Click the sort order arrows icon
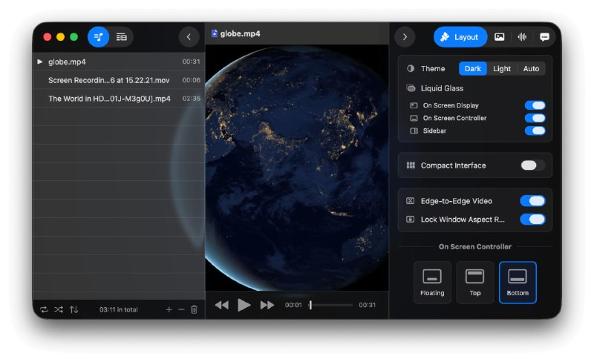Image resolution: width=594 pixels, height=362 pixels. point(74,310)
